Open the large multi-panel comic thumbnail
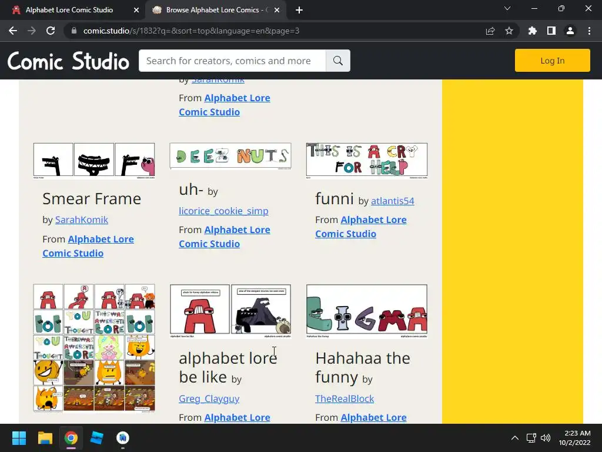Viewport: 602px width, 452px height. coord(94,348)
